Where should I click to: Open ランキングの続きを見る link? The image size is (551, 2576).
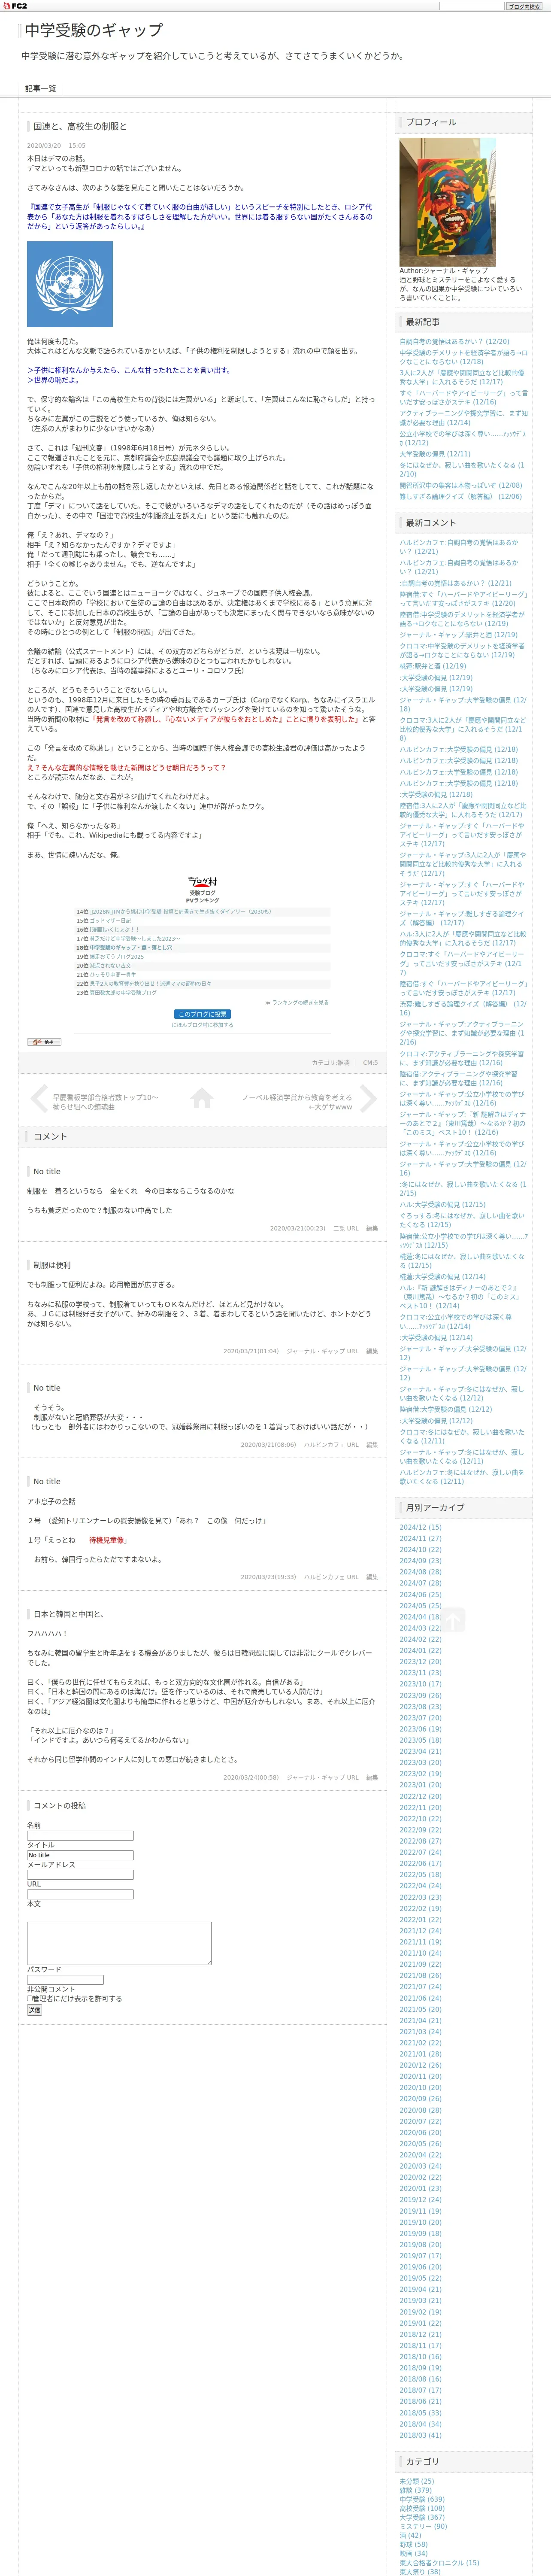(x=300, y=1002)
